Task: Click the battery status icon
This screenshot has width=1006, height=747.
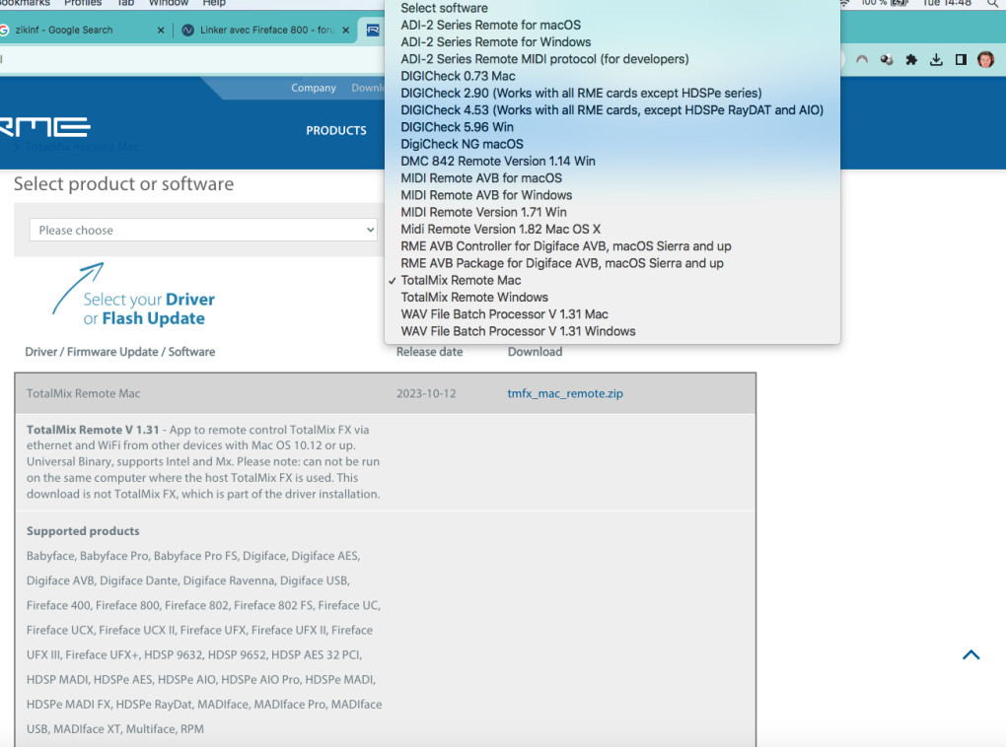Action: 899,3
